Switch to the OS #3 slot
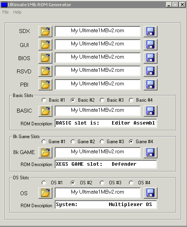Image resolution: width=187 pixels, height=227 pixels. tap(102, 183)
